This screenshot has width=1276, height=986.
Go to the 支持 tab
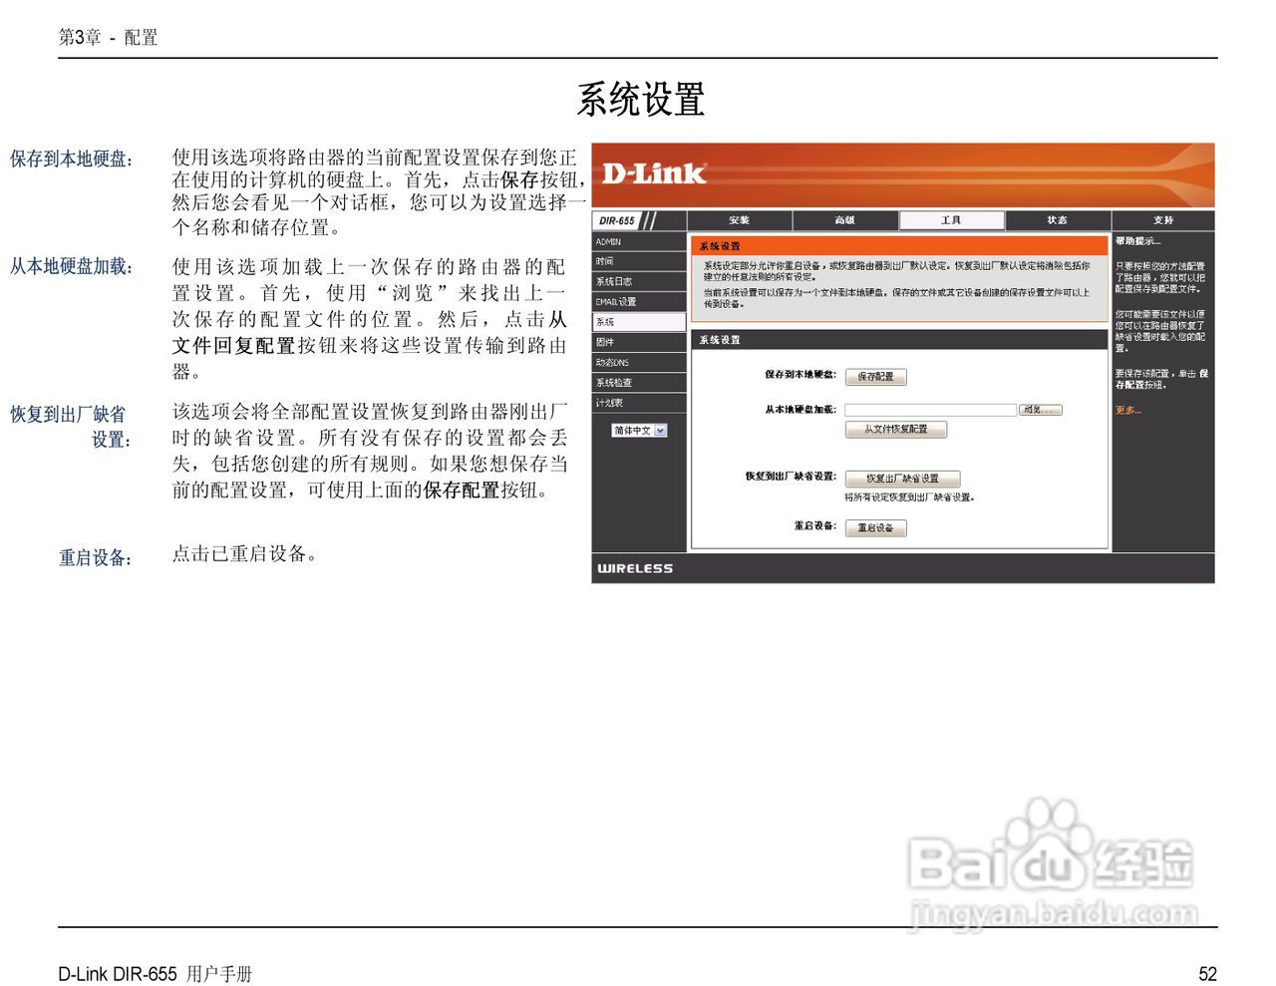pos(1163,220)
